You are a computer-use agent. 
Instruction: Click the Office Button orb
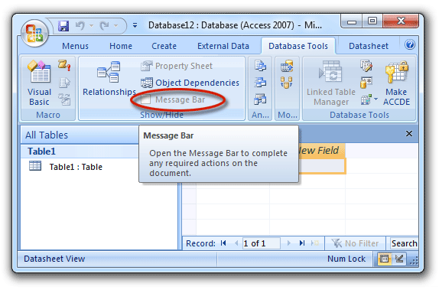point(34,33)
